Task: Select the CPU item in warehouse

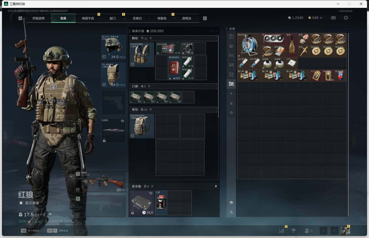Action: click(x=292, y=63)
